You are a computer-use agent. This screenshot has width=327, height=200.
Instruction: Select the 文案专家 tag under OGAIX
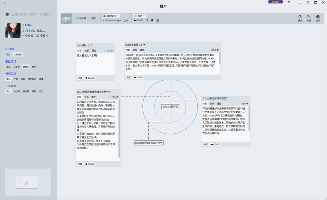(18, 54)
